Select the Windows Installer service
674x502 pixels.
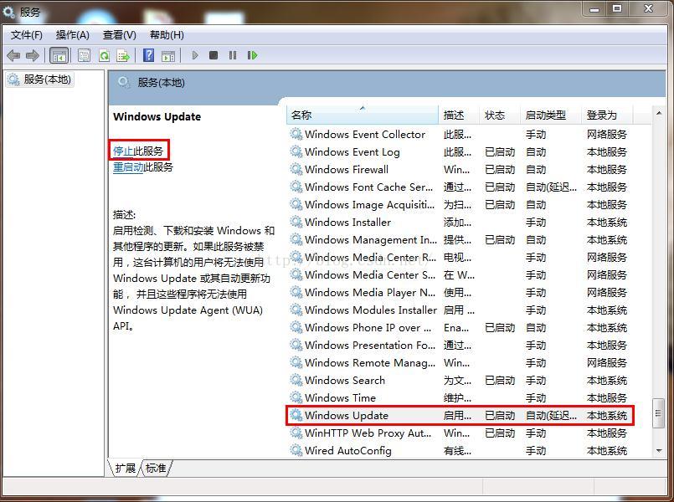click(460, 223)
